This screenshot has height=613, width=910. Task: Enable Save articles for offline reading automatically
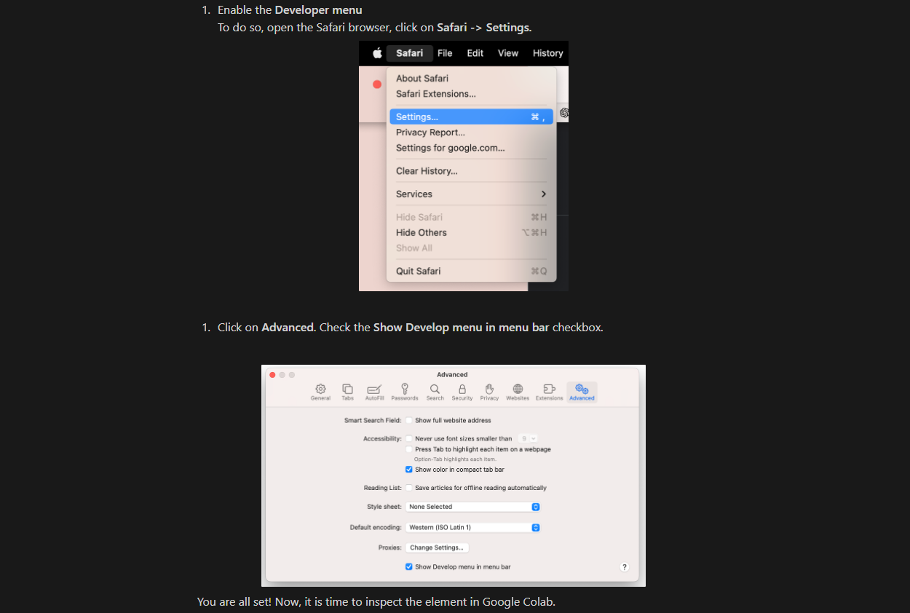point(409,488)
